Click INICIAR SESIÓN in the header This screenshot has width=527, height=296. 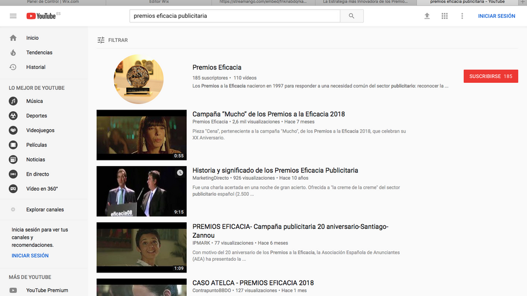pos(496,16)
